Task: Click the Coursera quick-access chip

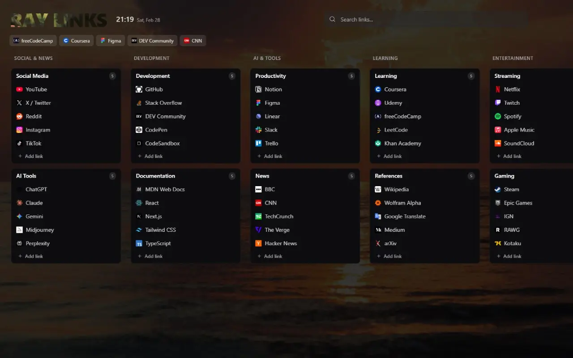Action: 76,41
